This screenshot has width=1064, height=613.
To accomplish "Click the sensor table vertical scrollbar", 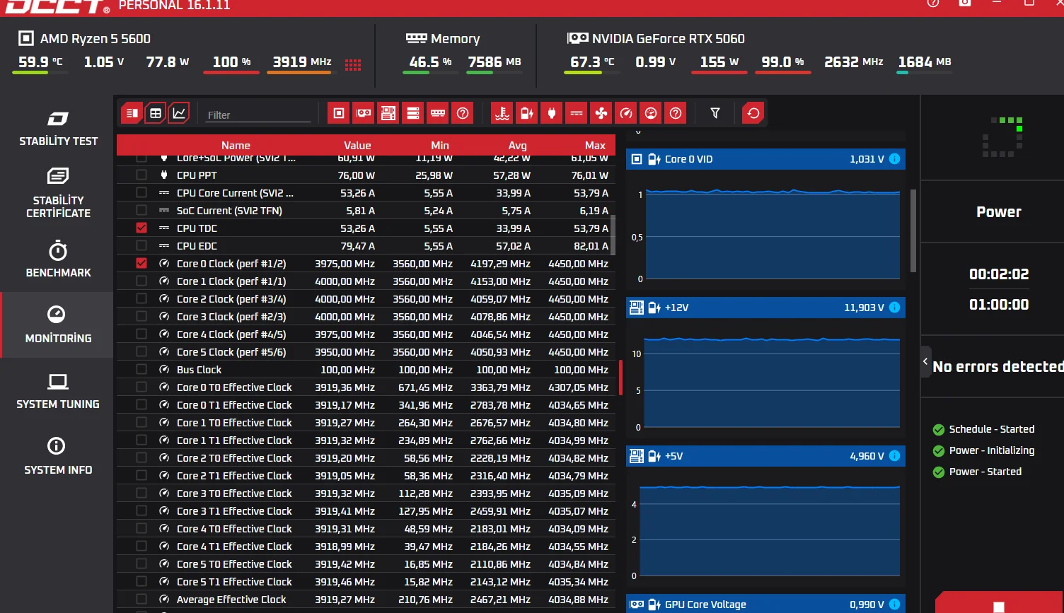I will tap(613, 235).
